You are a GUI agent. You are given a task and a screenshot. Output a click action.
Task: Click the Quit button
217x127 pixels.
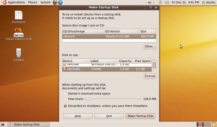(x=109, y=116)
